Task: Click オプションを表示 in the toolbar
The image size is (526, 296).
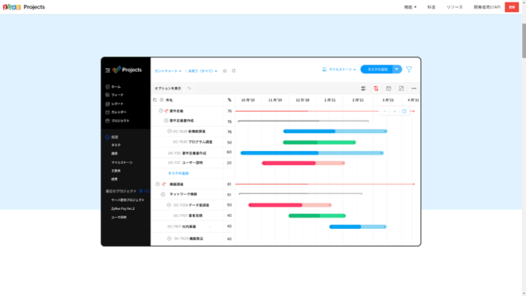Action: [168, 88]
